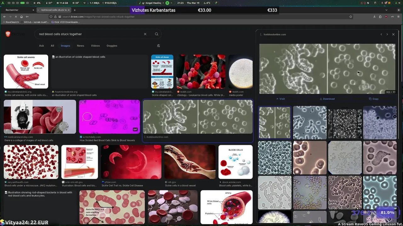Open the reddit media poster thumbnail
403x226 pixels.
click(x=241, y=72)
